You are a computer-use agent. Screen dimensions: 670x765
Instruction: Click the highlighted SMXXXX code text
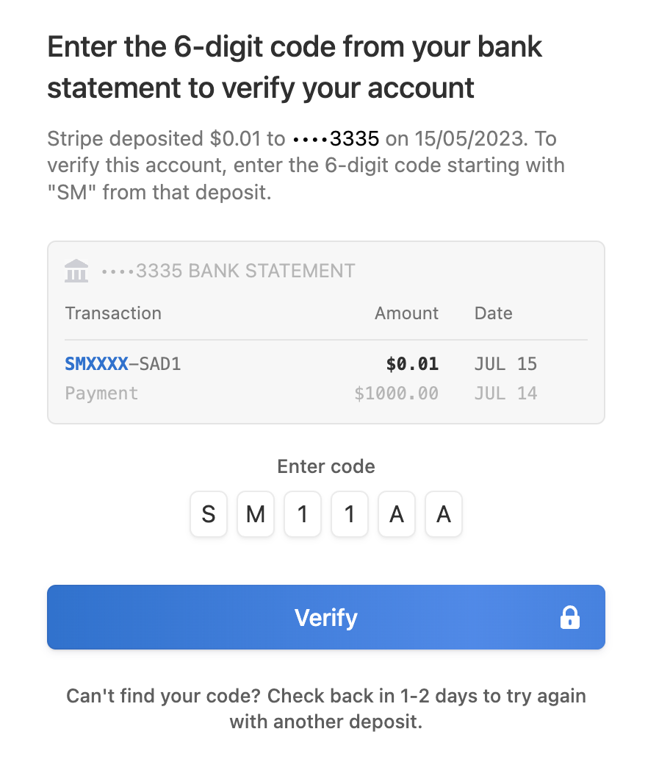(96, 363)
